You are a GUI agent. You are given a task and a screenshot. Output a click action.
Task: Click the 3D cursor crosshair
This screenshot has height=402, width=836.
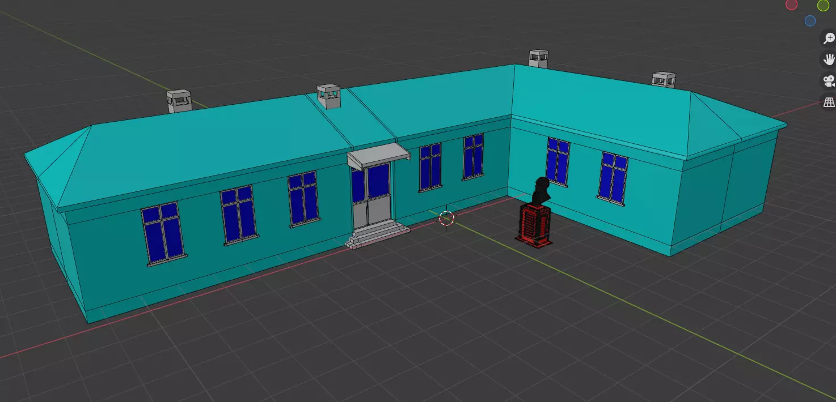click(446, 218)
